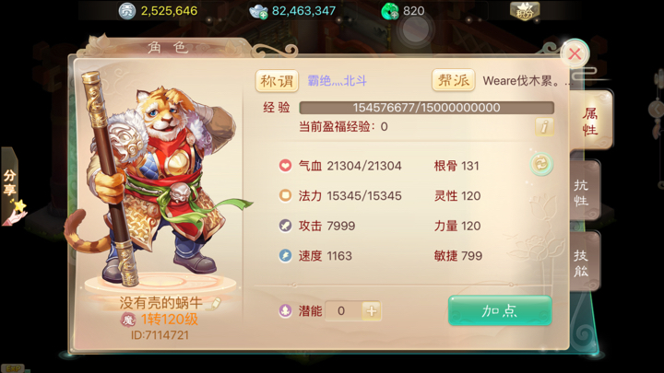Click the 称谓 title button

click(x=277, y=81)
